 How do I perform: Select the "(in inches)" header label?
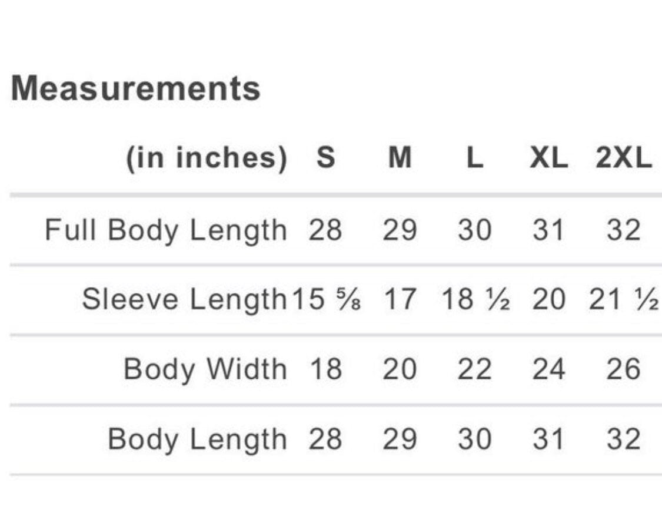(x=207, y=158)
